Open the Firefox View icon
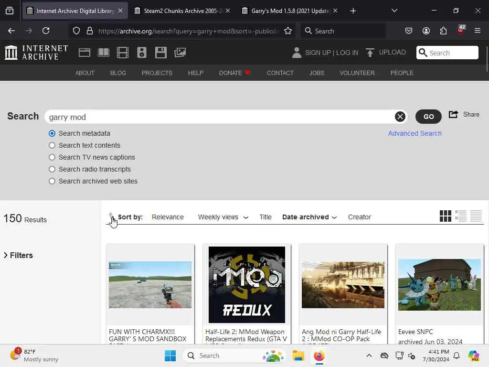 tap(10, 11)
